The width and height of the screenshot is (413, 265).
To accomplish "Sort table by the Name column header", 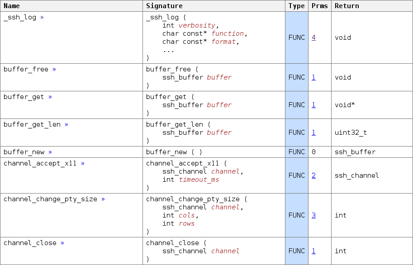I will (x=12, y=6).
